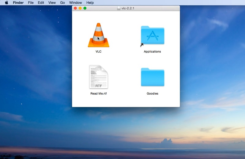The image size is (245, 159).
Task: Click the "Goodies" folder name label
Action: (152, 93)
